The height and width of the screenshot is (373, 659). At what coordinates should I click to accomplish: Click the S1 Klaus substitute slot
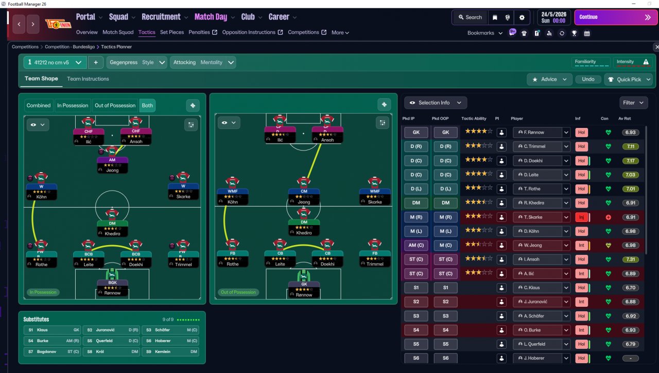pos(52,330)
